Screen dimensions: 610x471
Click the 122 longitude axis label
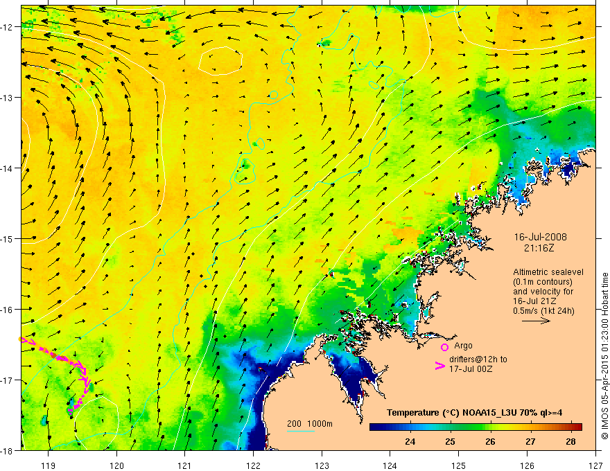253,465
